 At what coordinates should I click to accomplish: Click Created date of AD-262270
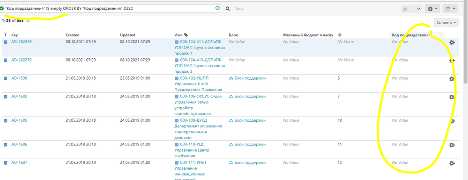click(81, 60)
